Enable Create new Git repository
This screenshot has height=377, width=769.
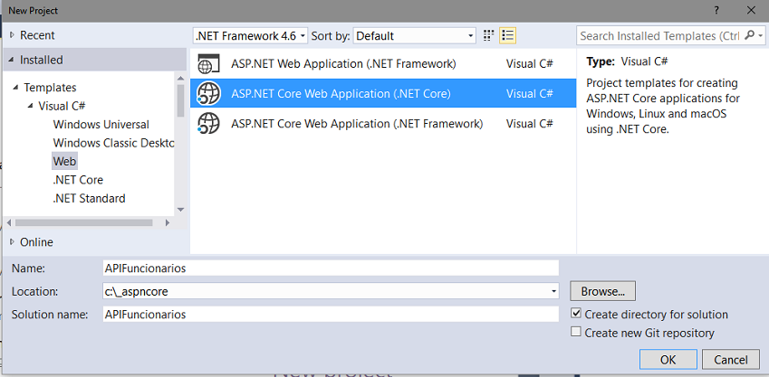(576, 332)
